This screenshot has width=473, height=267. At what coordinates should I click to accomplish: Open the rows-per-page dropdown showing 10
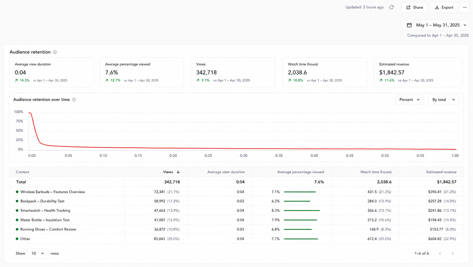tap(38, 254)
